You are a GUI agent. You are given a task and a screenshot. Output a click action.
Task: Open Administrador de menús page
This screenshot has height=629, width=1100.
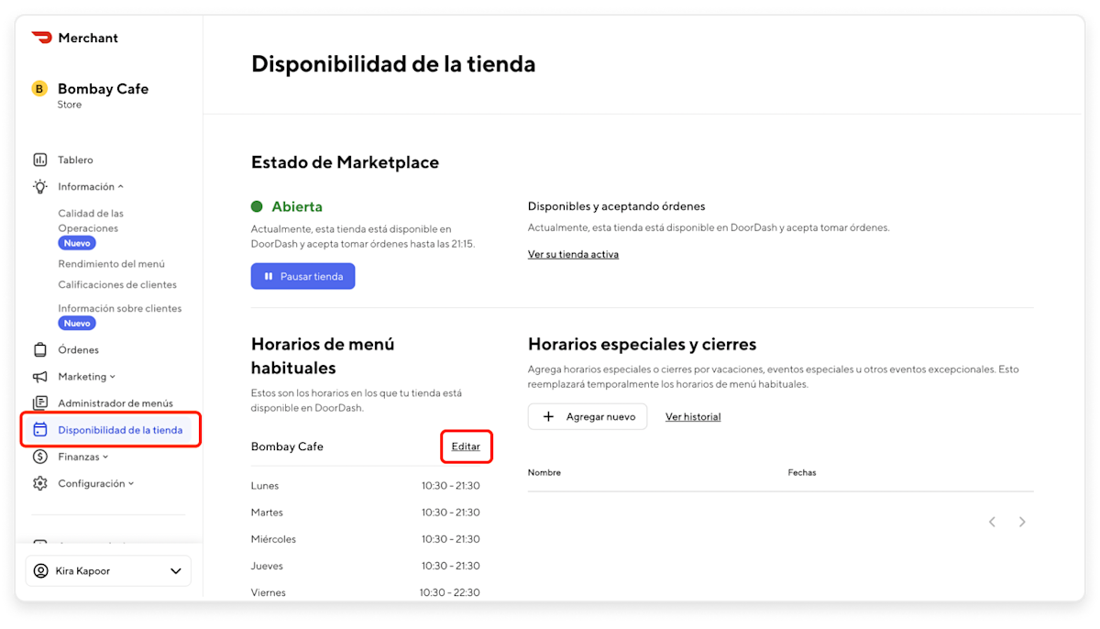(x=115, y=403)
